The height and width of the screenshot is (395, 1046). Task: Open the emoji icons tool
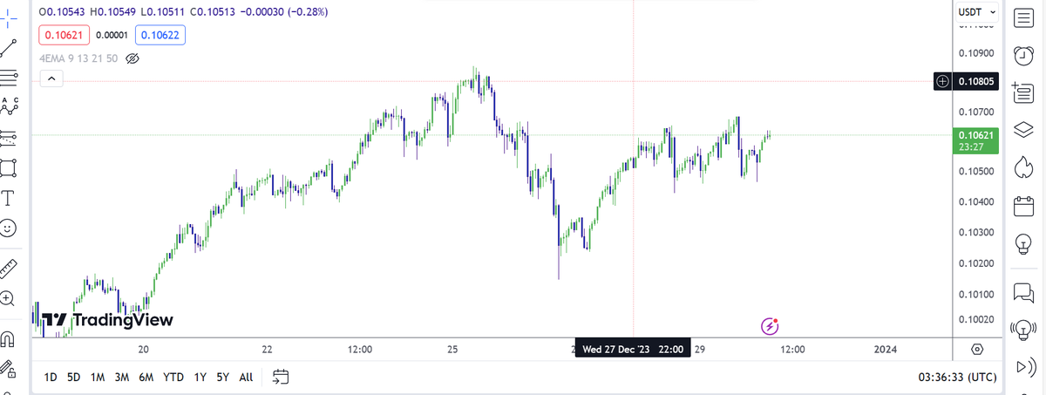(9, 228)
